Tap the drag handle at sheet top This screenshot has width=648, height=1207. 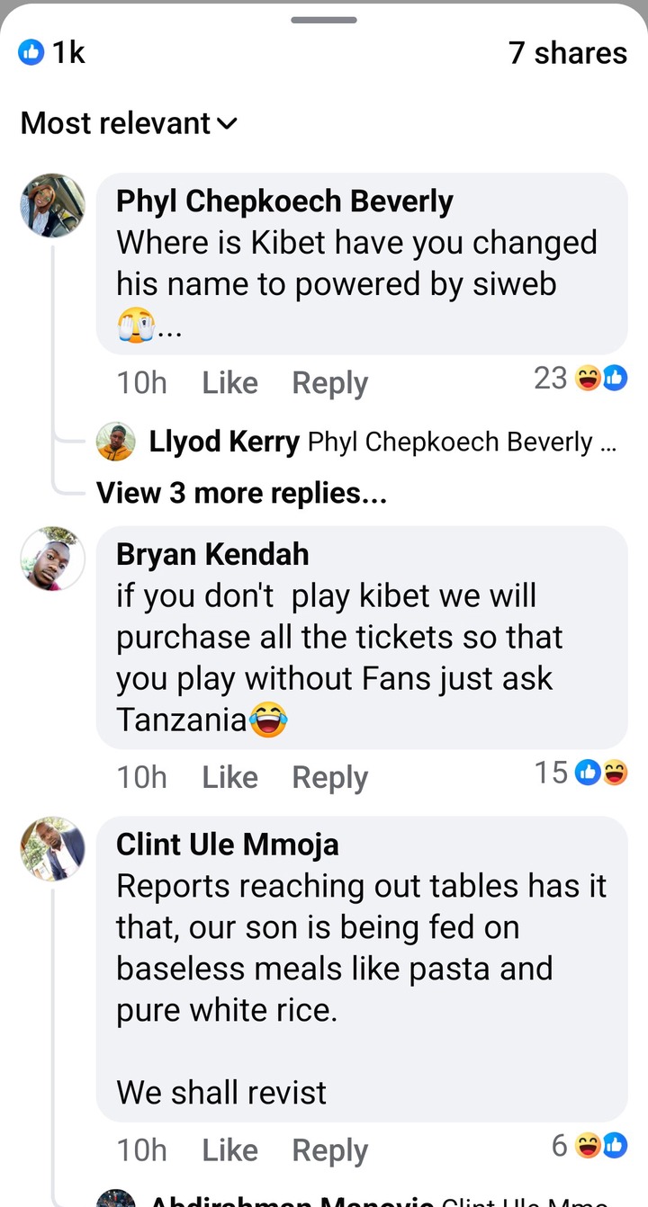pyautogui.click(x=324, y=19)
